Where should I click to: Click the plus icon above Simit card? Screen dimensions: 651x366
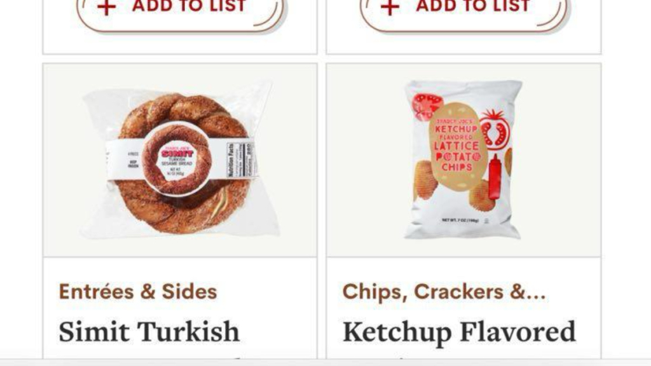pyautogui.click(x=106, y=7)
